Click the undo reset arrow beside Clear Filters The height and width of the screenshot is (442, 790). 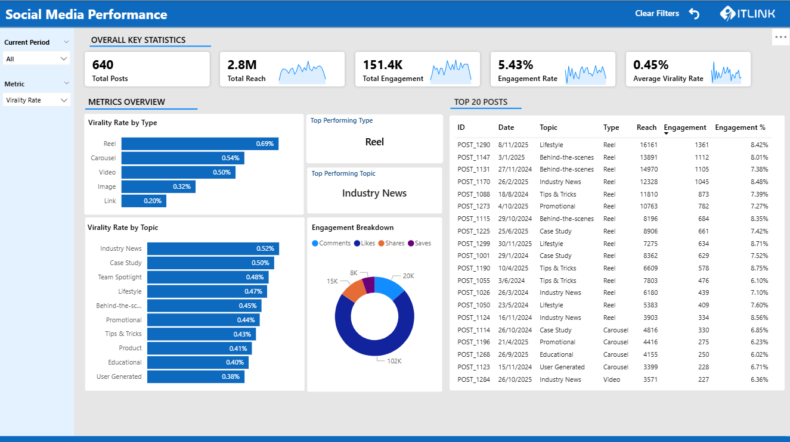[x=693, y=13]
